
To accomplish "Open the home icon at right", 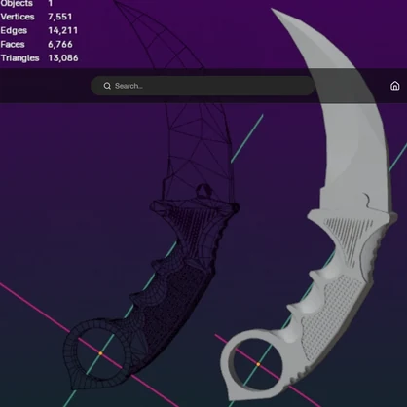I will pos(394,86).
